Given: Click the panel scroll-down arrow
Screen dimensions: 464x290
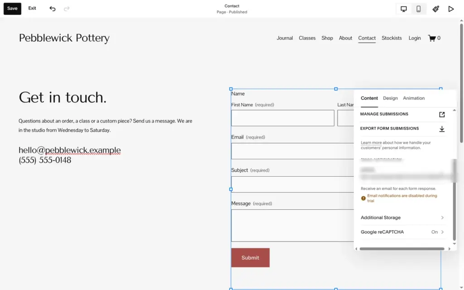Looking at the screenshot, I should [x=454, y=244].
